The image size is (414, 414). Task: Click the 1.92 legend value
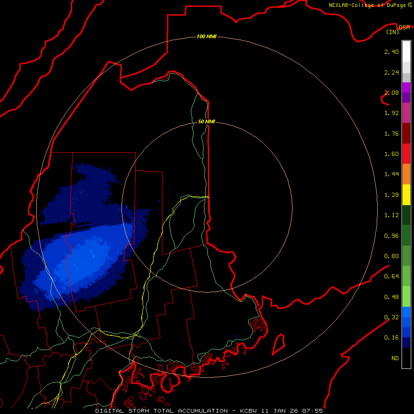391,113
